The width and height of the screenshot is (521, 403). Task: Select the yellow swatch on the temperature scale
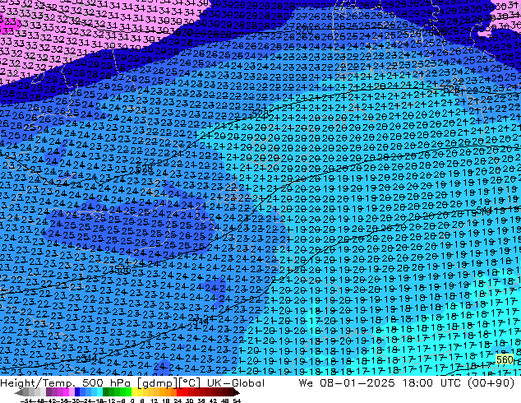pos(134,392)
